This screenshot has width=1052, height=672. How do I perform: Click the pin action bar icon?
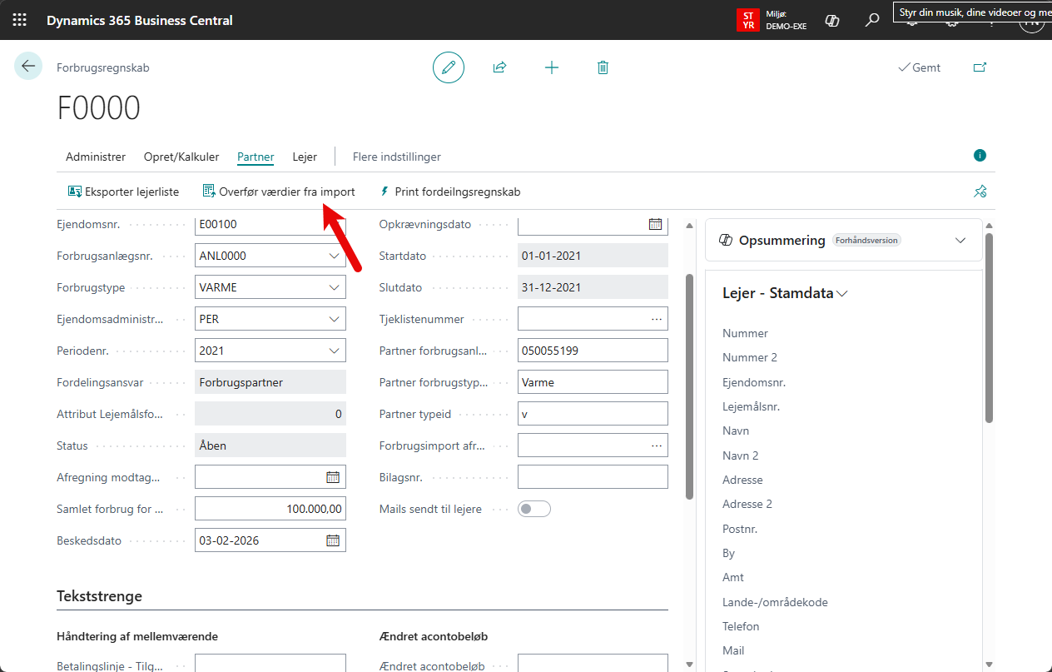(x=980, y=192)
